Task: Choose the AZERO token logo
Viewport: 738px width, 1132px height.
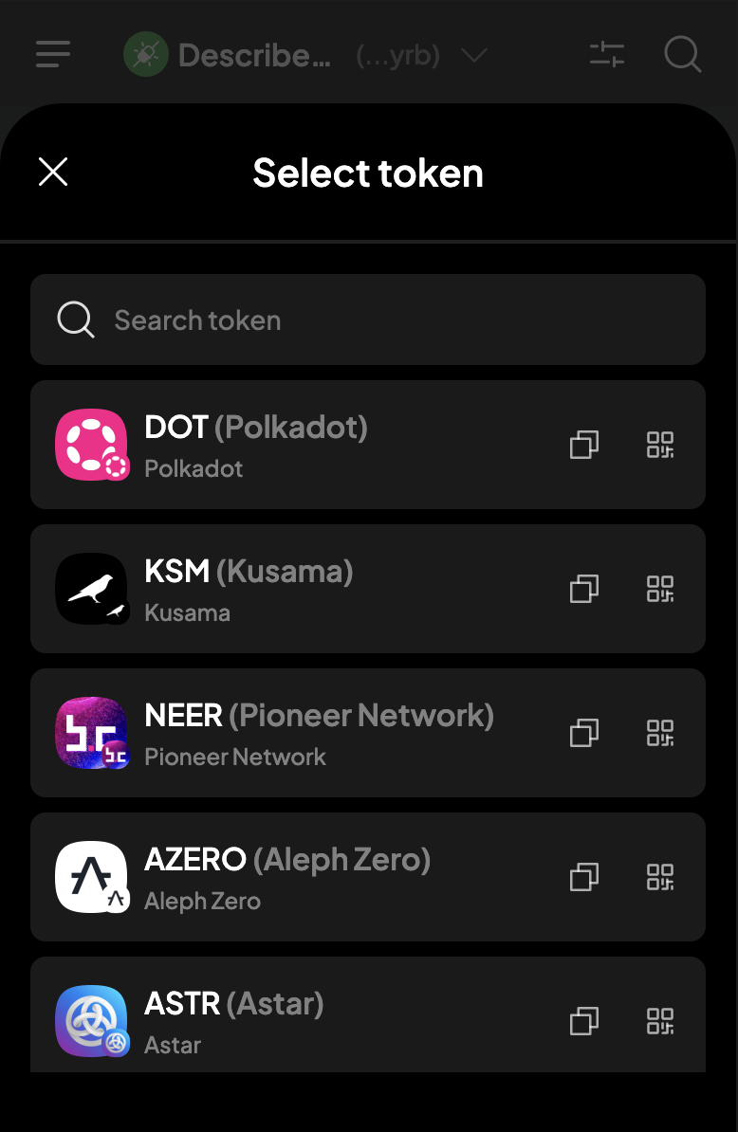Action: (x=92, y=877)
